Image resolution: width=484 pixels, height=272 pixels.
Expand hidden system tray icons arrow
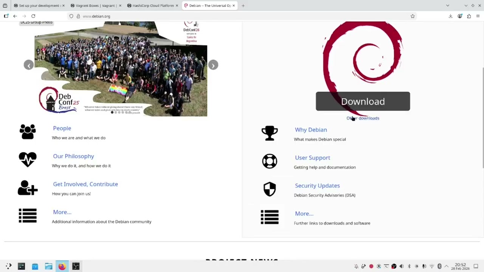447,266
